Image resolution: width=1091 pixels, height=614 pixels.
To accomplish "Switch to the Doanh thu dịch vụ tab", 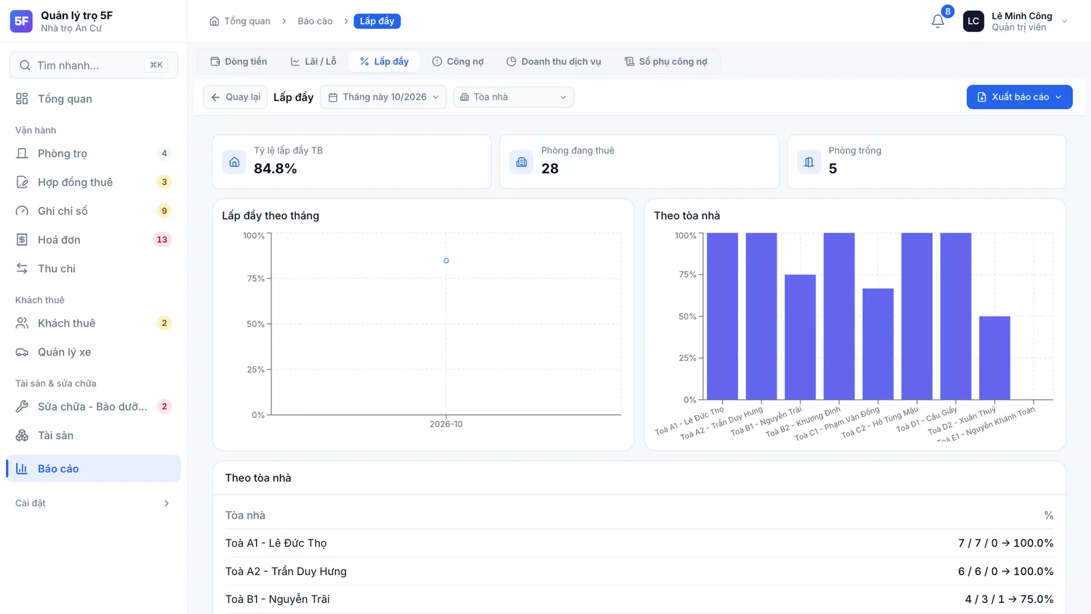I will tap(554, 61).
